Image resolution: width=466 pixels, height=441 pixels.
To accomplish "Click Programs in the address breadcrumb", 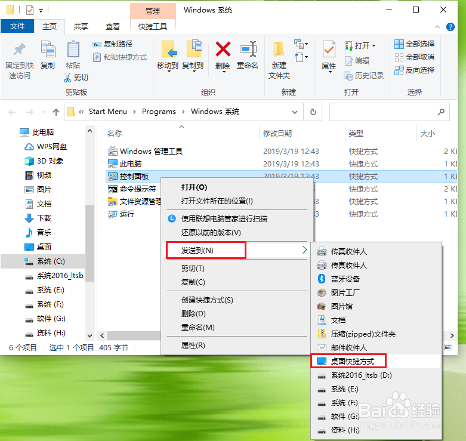I will (159, 112).
